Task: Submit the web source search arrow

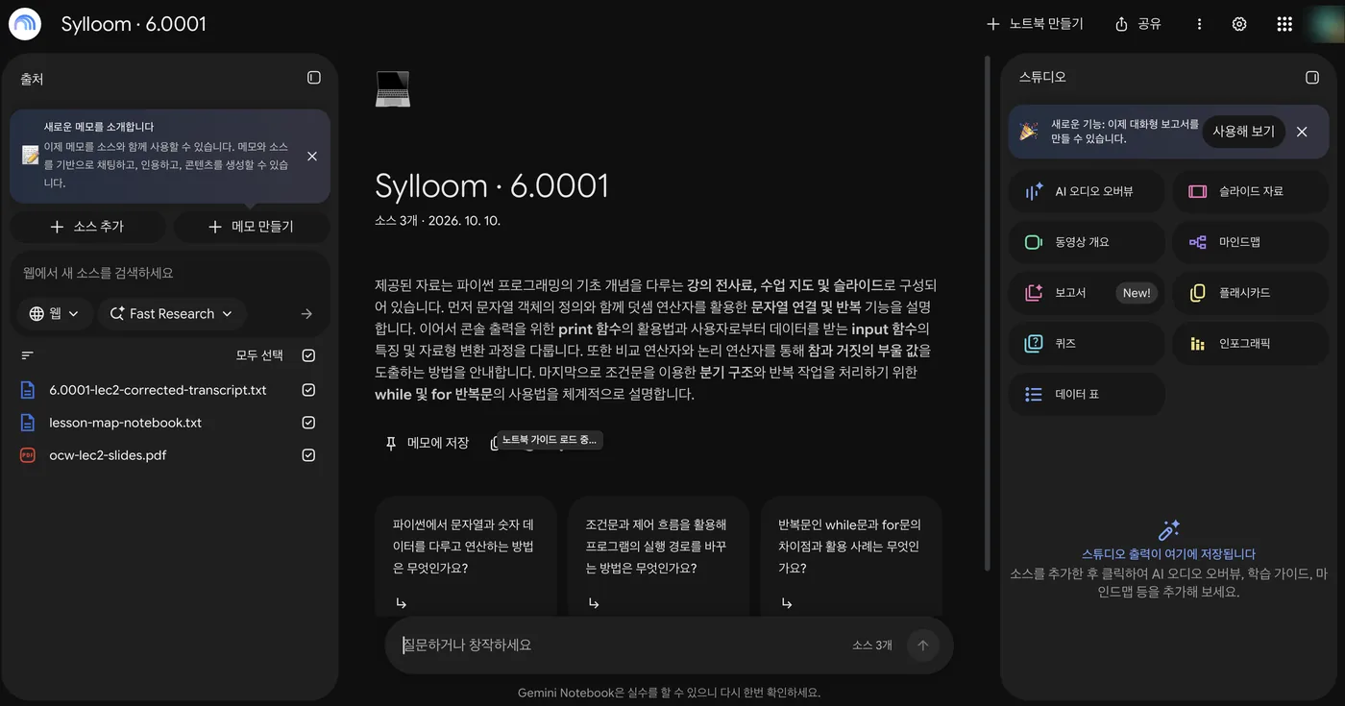Action: pos(306,313)
